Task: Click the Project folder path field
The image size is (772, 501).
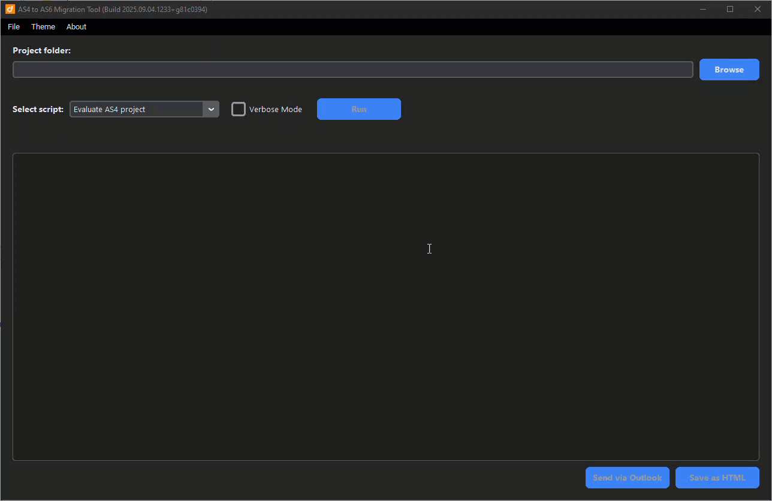Action: (353, 70)
